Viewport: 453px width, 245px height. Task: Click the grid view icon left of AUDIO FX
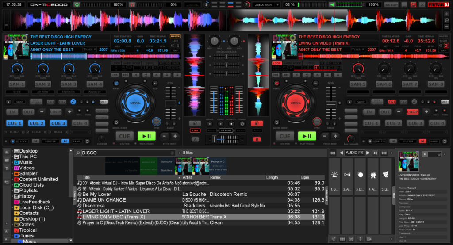(x=333, y=153)
